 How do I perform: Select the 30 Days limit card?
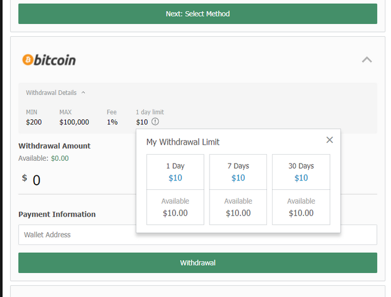pos(301,172)
